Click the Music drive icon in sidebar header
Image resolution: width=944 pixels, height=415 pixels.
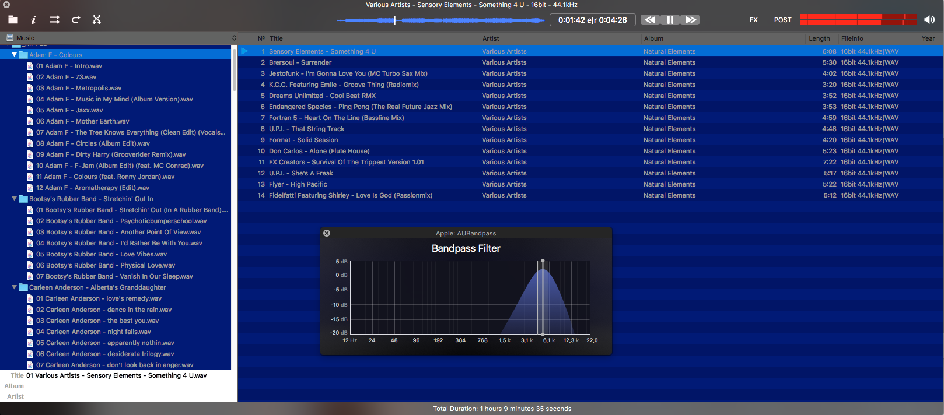point(9,38)
